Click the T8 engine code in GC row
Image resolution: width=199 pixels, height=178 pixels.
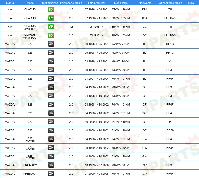point(170,27)
